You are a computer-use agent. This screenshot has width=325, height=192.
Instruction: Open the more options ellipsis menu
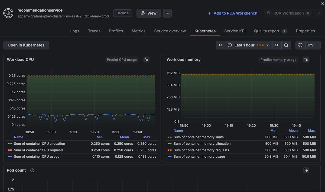167,13
